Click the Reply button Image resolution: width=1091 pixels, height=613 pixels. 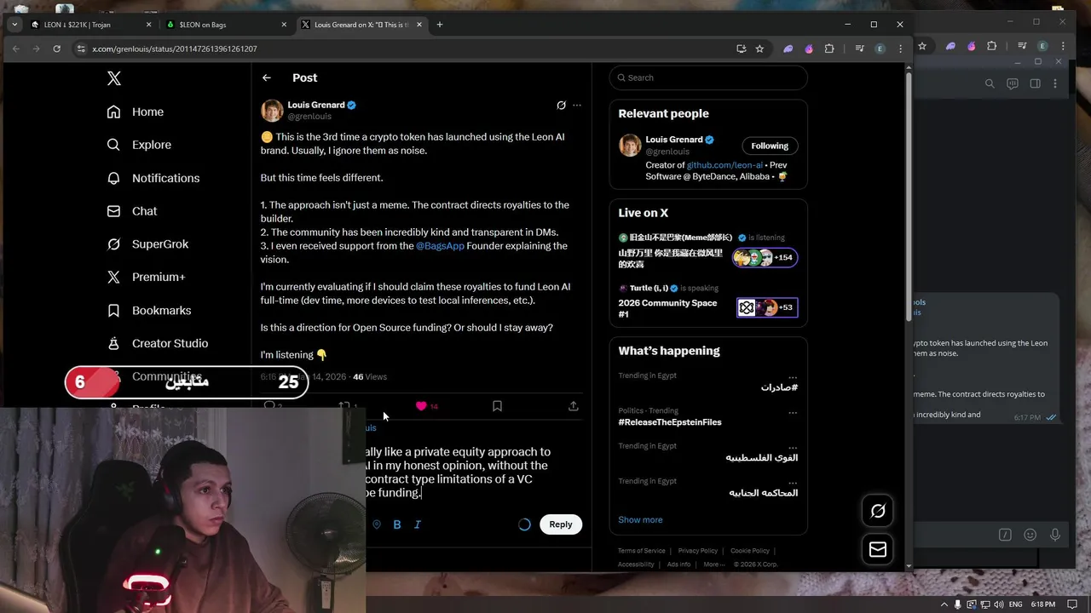pos(561,524)
